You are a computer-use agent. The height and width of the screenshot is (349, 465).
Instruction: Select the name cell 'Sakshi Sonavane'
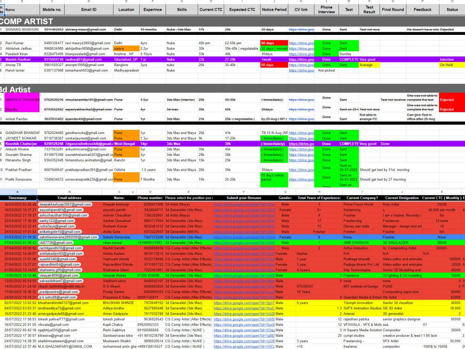tap(120, 237)
